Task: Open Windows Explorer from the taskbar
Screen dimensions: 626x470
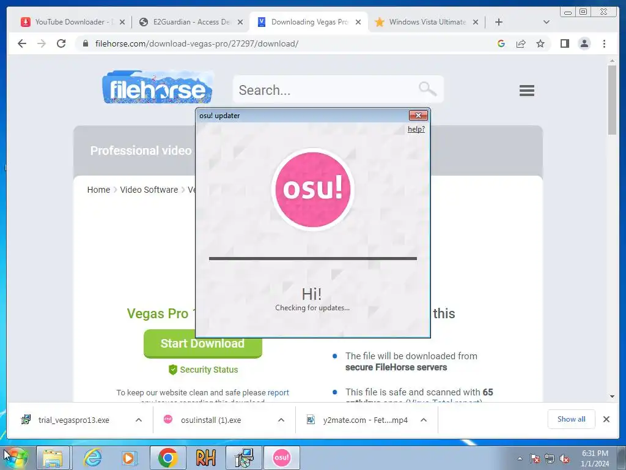Action: point(53,458)
